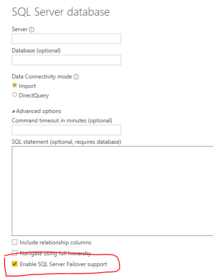Click the "SQL Server database" title text
Screen dimensions: 213x277
tap(61, 12)
